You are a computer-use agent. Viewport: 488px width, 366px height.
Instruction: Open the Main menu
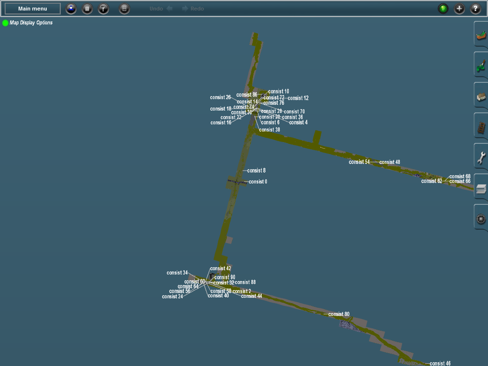(32, 9)
